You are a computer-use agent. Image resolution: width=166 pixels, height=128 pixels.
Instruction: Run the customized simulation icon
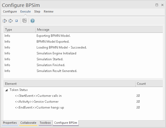pyautogui.click(x=10, y=21)
